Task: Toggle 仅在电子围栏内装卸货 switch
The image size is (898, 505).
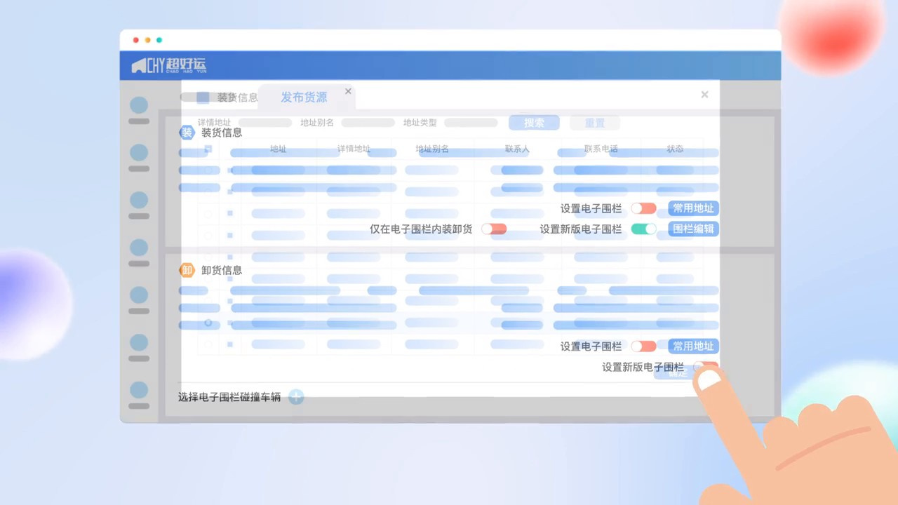Action: point(494,229)
